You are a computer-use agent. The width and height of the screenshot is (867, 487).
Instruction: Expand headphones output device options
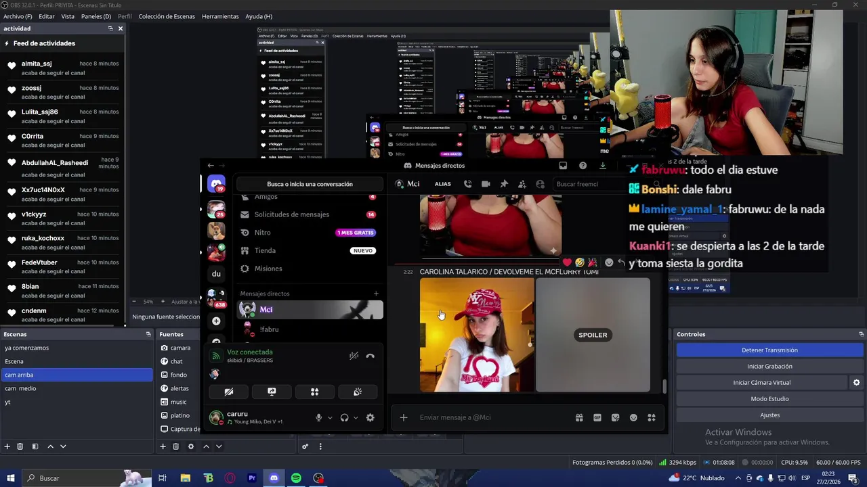(356, 418)
